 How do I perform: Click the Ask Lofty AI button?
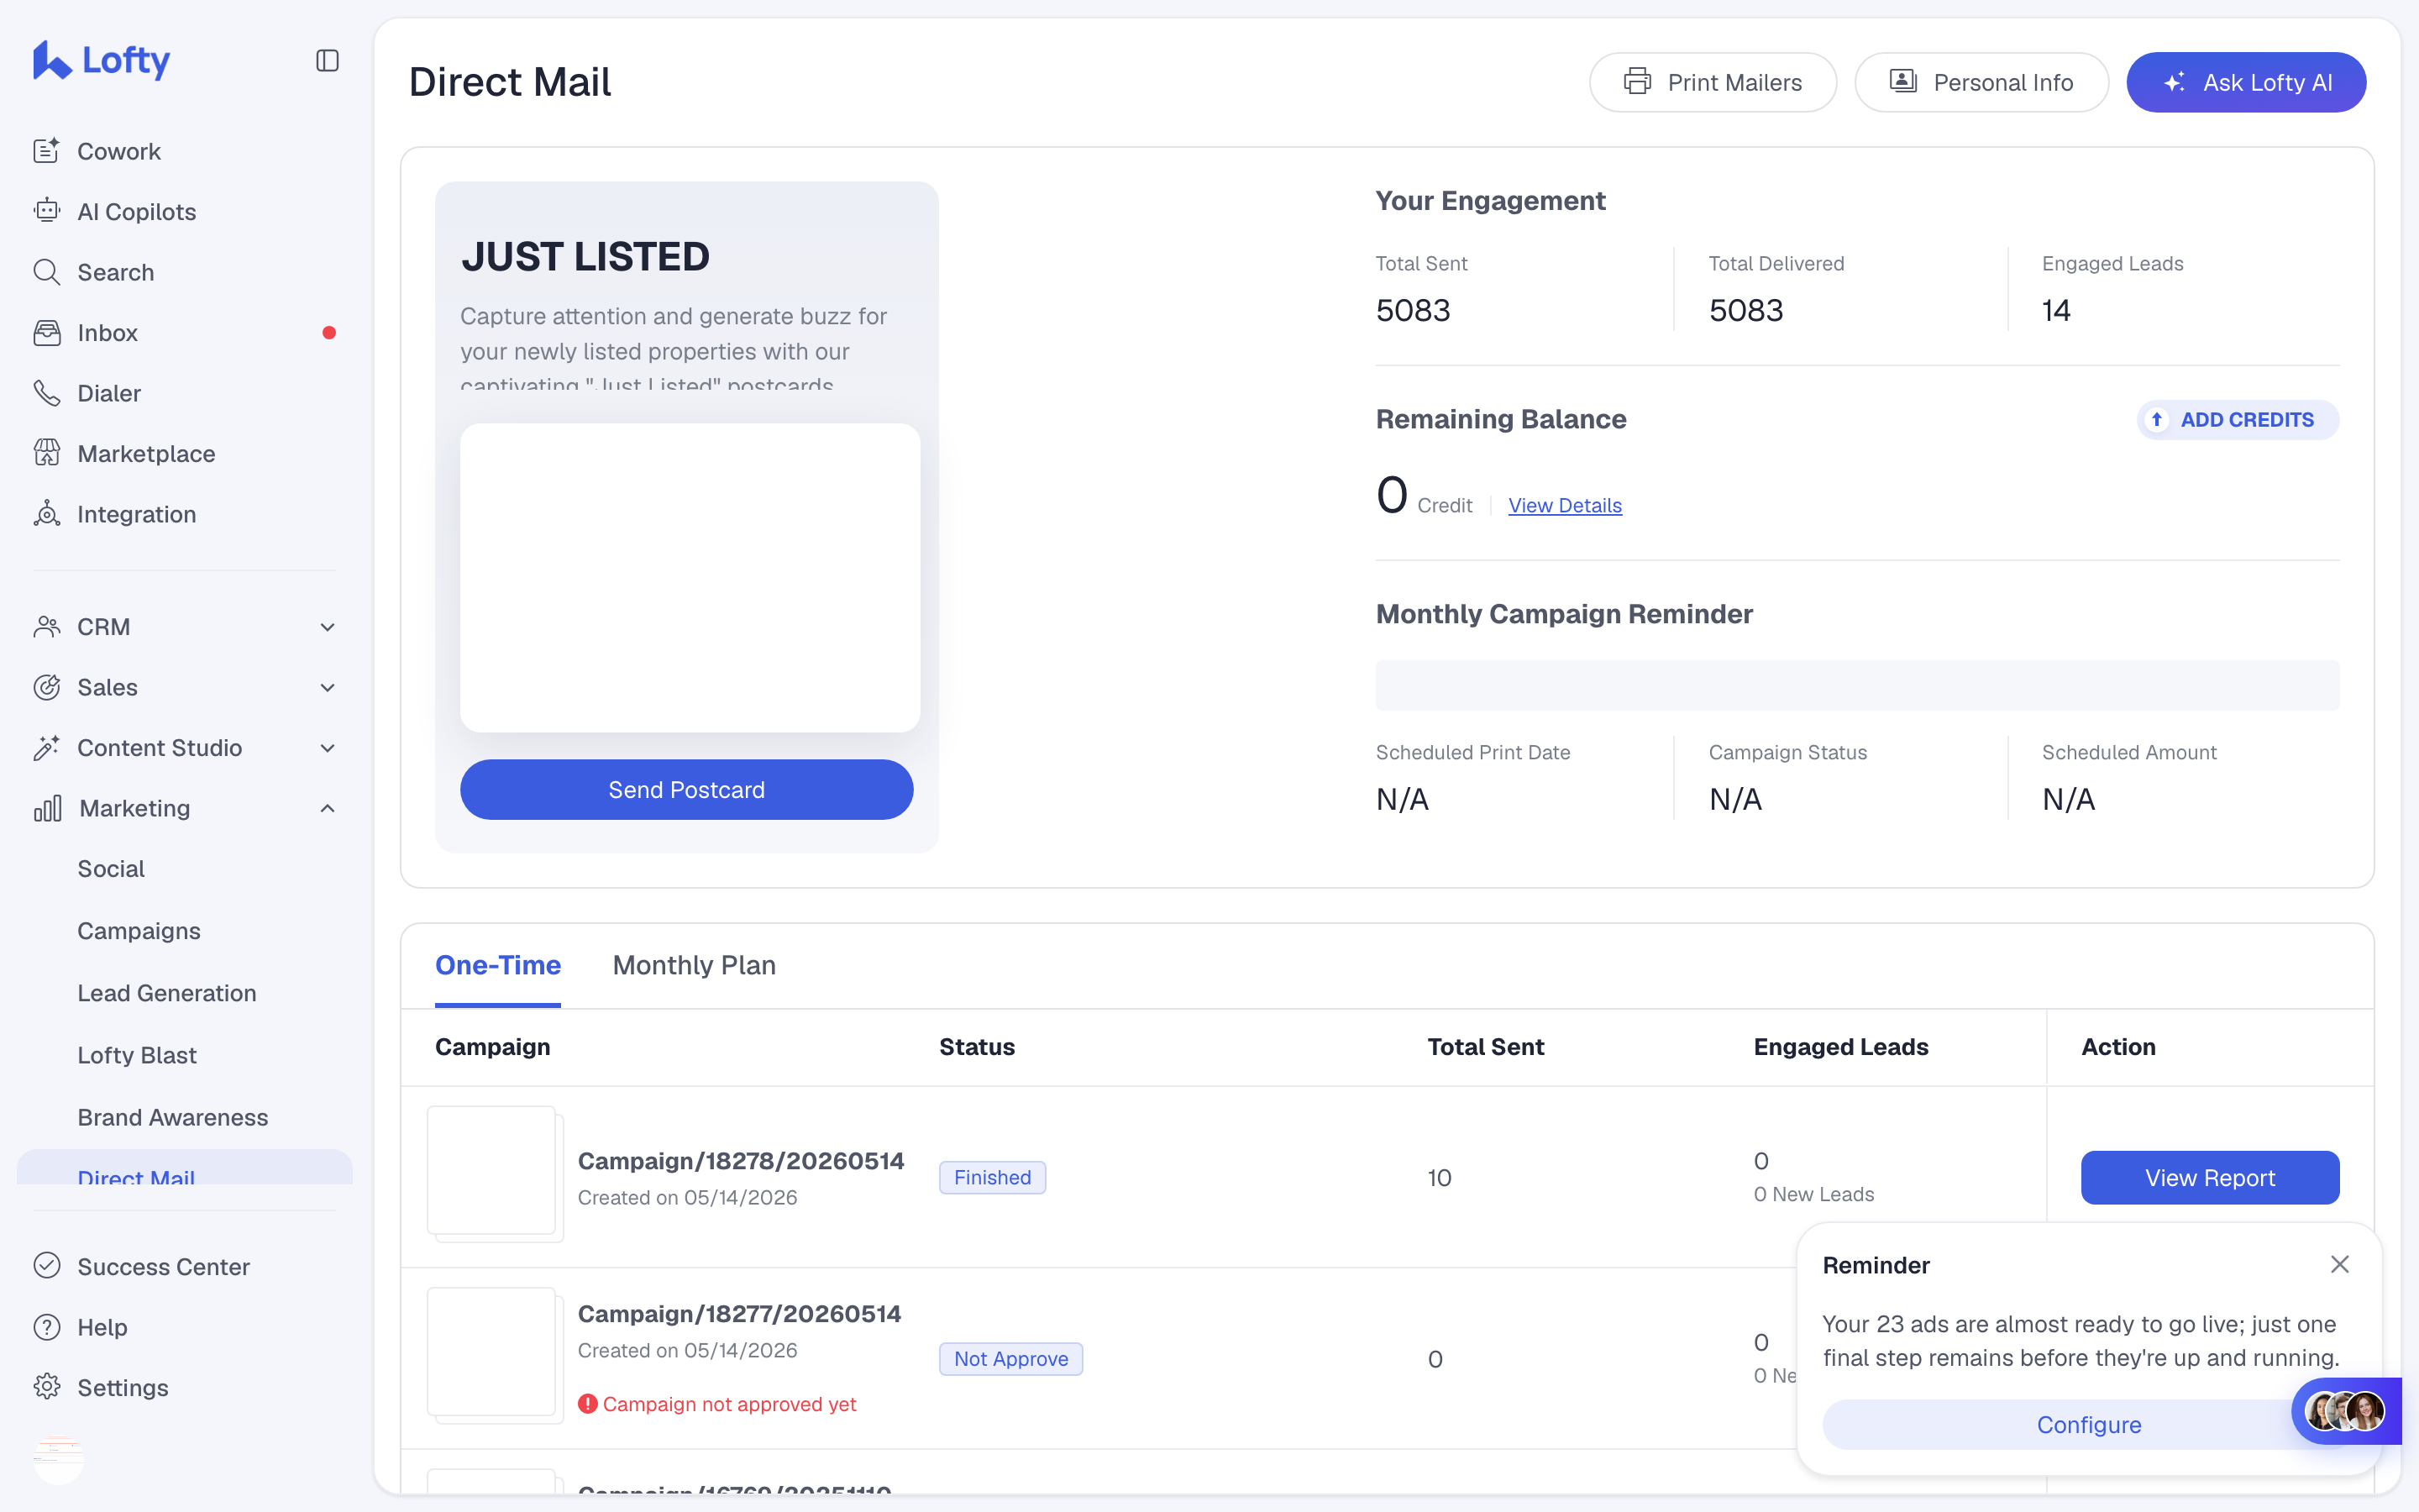pyautogui.click(x=2246, y=82)
